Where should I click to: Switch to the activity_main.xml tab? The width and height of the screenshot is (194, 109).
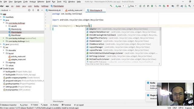pos(75,10)
